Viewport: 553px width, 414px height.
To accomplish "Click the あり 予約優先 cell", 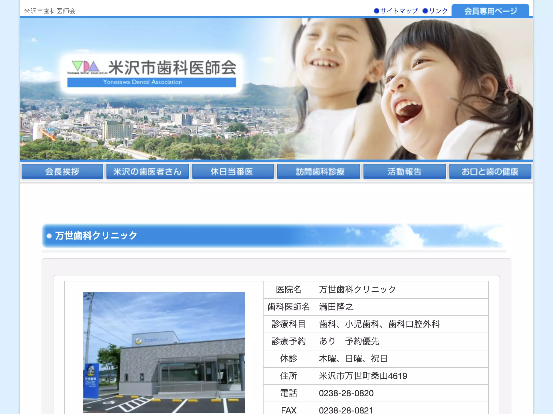I will pyautogui.click(x=401, y=341).
